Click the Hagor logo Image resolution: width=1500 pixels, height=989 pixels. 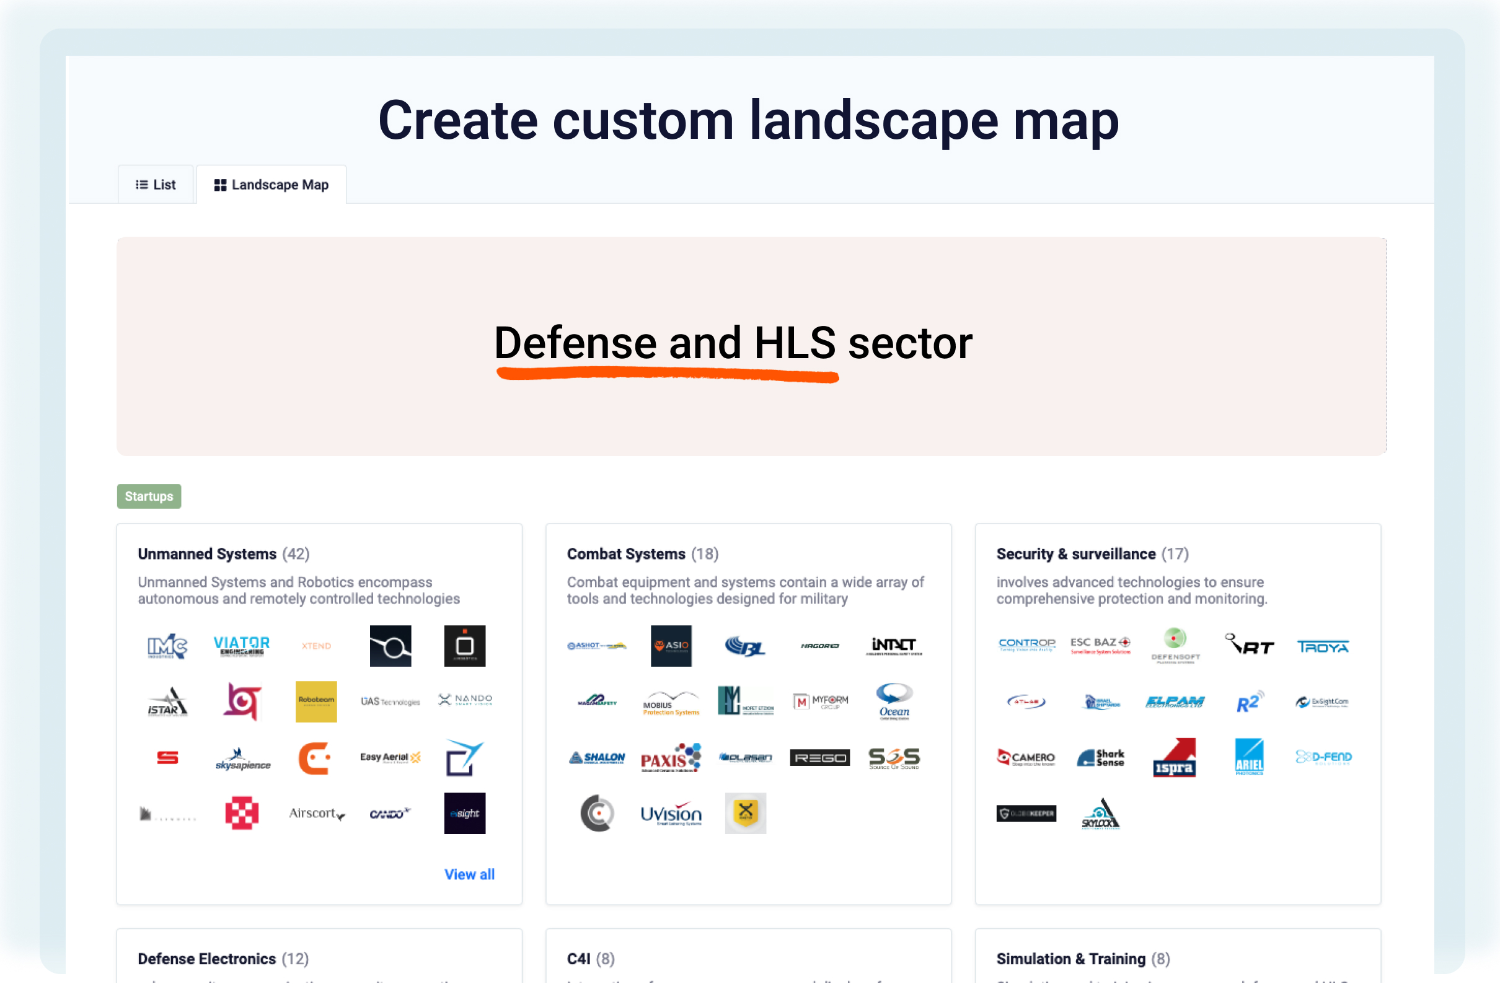tap(820, 646)
